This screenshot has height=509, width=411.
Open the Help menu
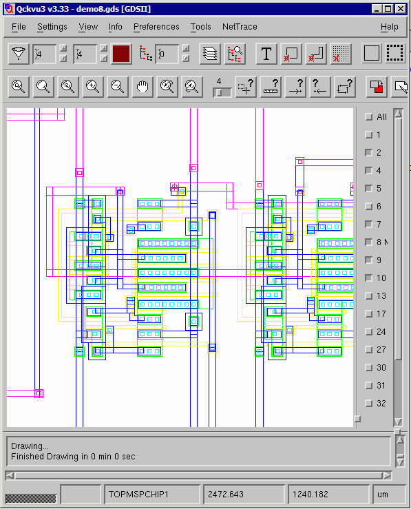390,27
